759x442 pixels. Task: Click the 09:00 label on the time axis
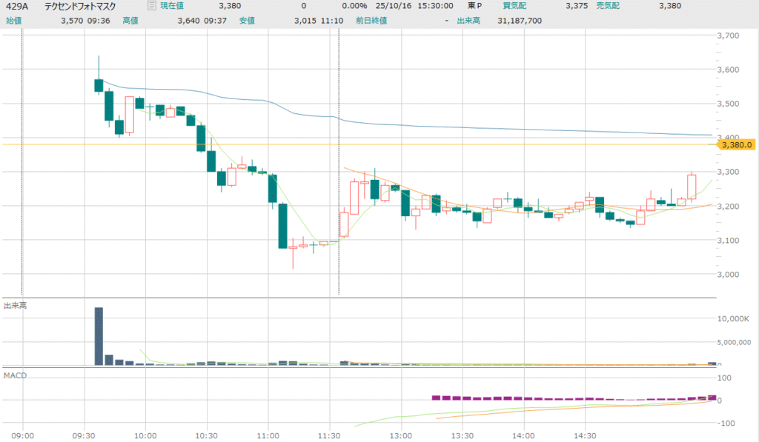[x=23, y=435]
